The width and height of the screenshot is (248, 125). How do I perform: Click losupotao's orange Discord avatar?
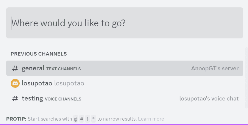pos(15,83)
